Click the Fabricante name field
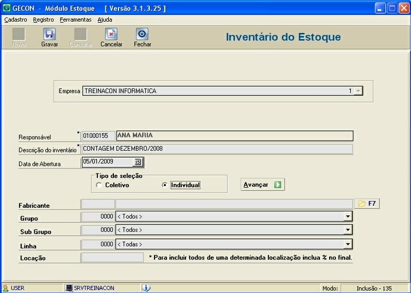411x293 pixels. coord(234,204)
